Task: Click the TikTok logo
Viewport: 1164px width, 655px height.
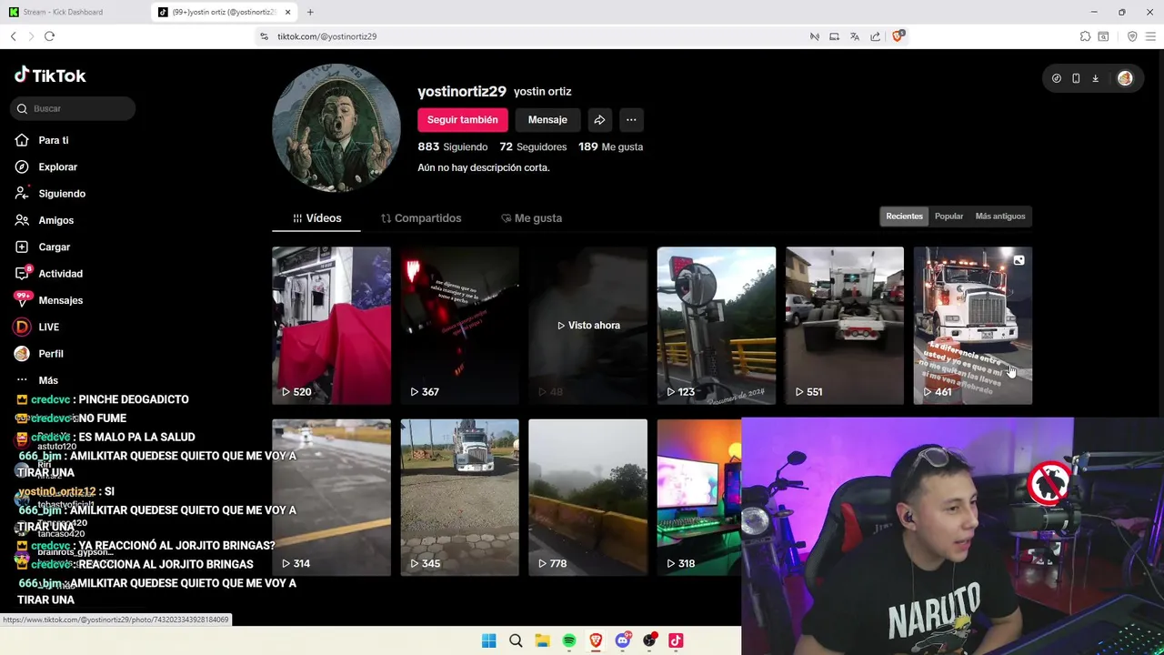Action: 50,76
